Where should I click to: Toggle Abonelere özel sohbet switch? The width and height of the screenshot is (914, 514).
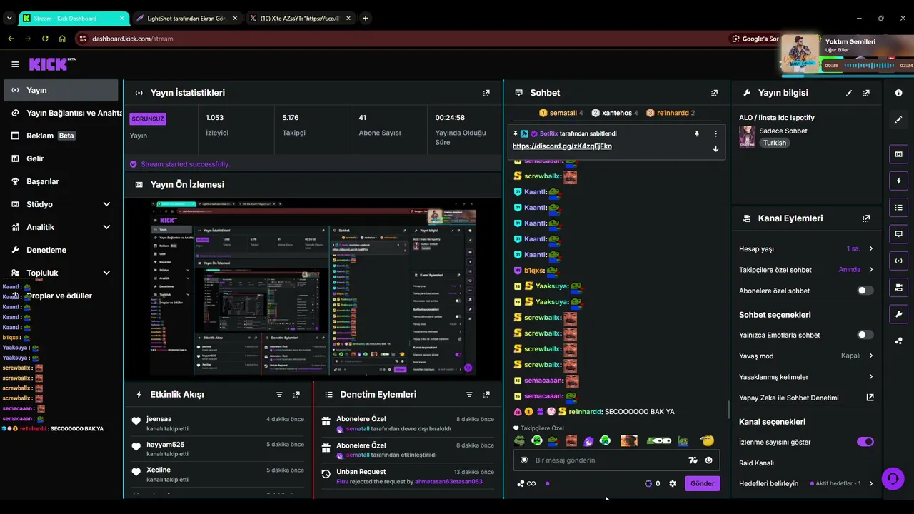[x=865, y=291]
